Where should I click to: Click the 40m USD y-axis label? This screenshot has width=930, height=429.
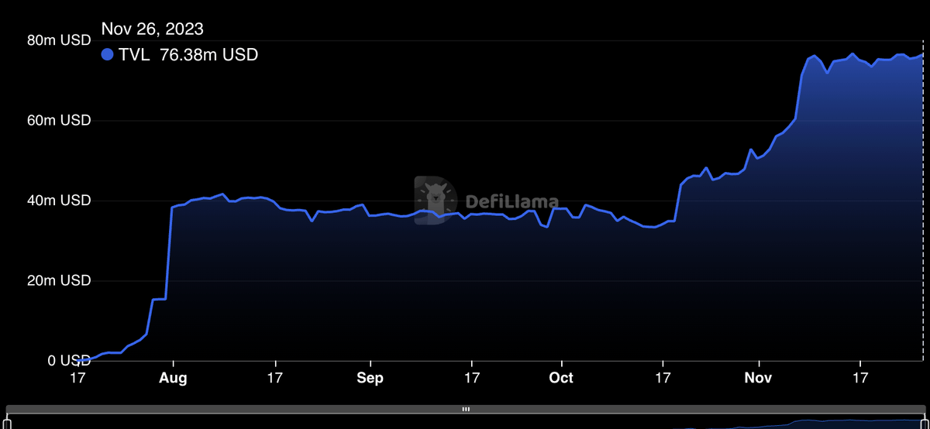[60, 201]
